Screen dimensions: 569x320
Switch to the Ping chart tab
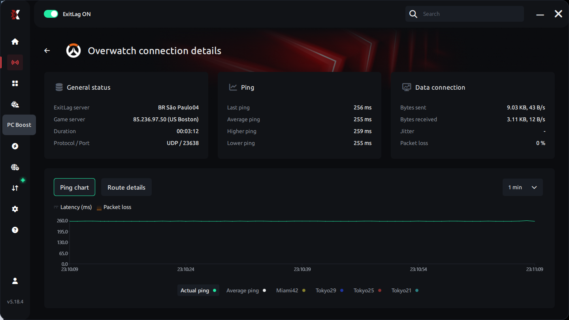[74, 187]
